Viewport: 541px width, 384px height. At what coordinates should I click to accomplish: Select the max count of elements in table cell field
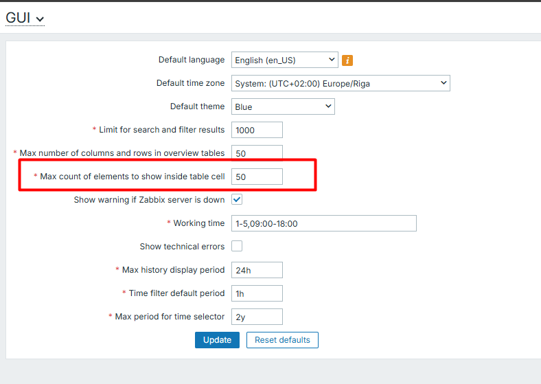257,177
